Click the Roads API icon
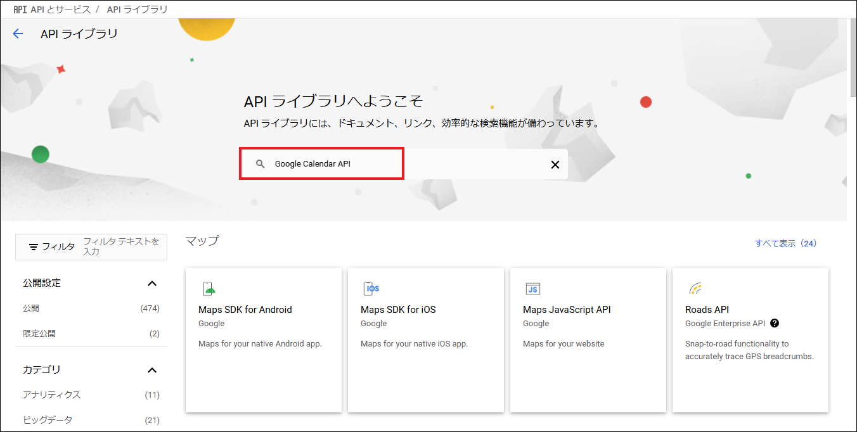Screen dimensions: 857x432 [695, 289]
